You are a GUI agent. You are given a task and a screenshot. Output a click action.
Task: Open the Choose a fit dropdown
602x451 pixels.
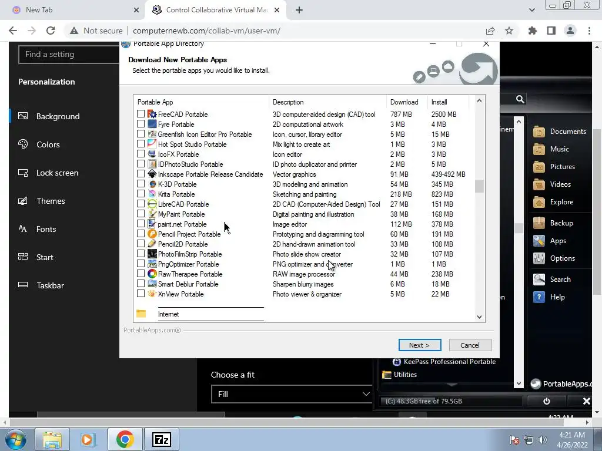click(x=292, y=394)
